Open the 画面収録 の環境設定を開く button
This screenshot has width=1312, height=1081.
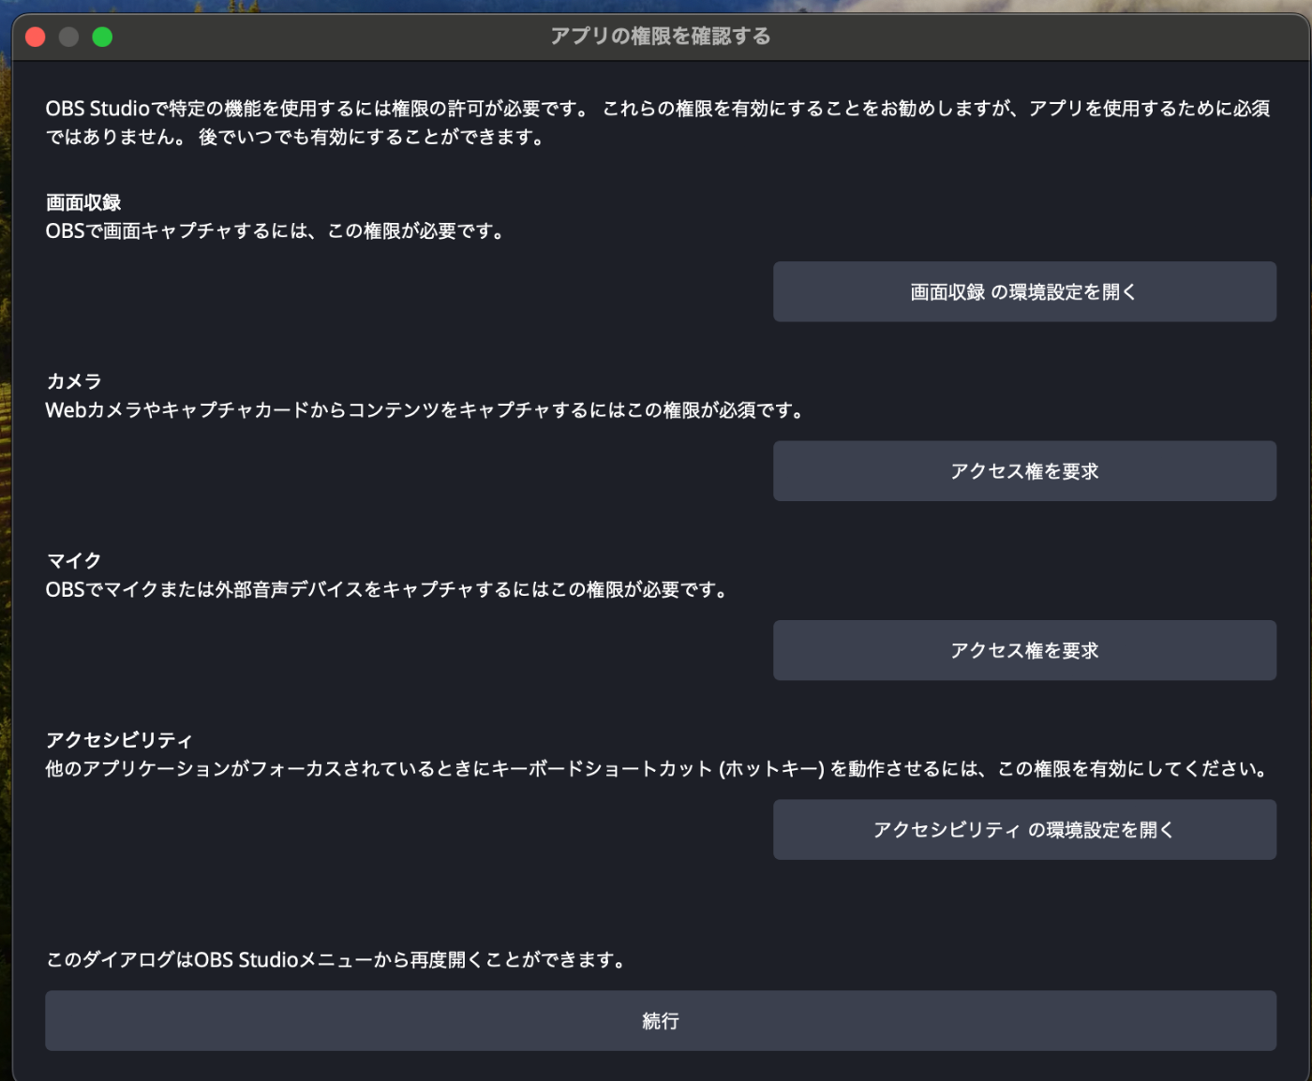(1024, 291)
